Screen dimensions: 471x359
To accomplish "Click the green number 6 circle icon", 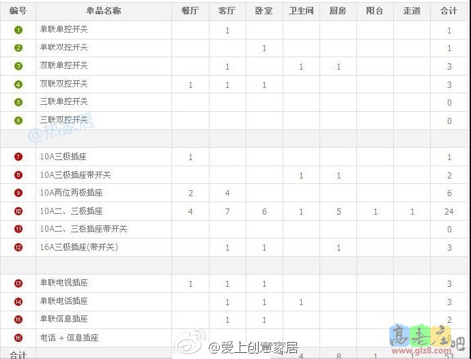I will (x=18, y=121).
